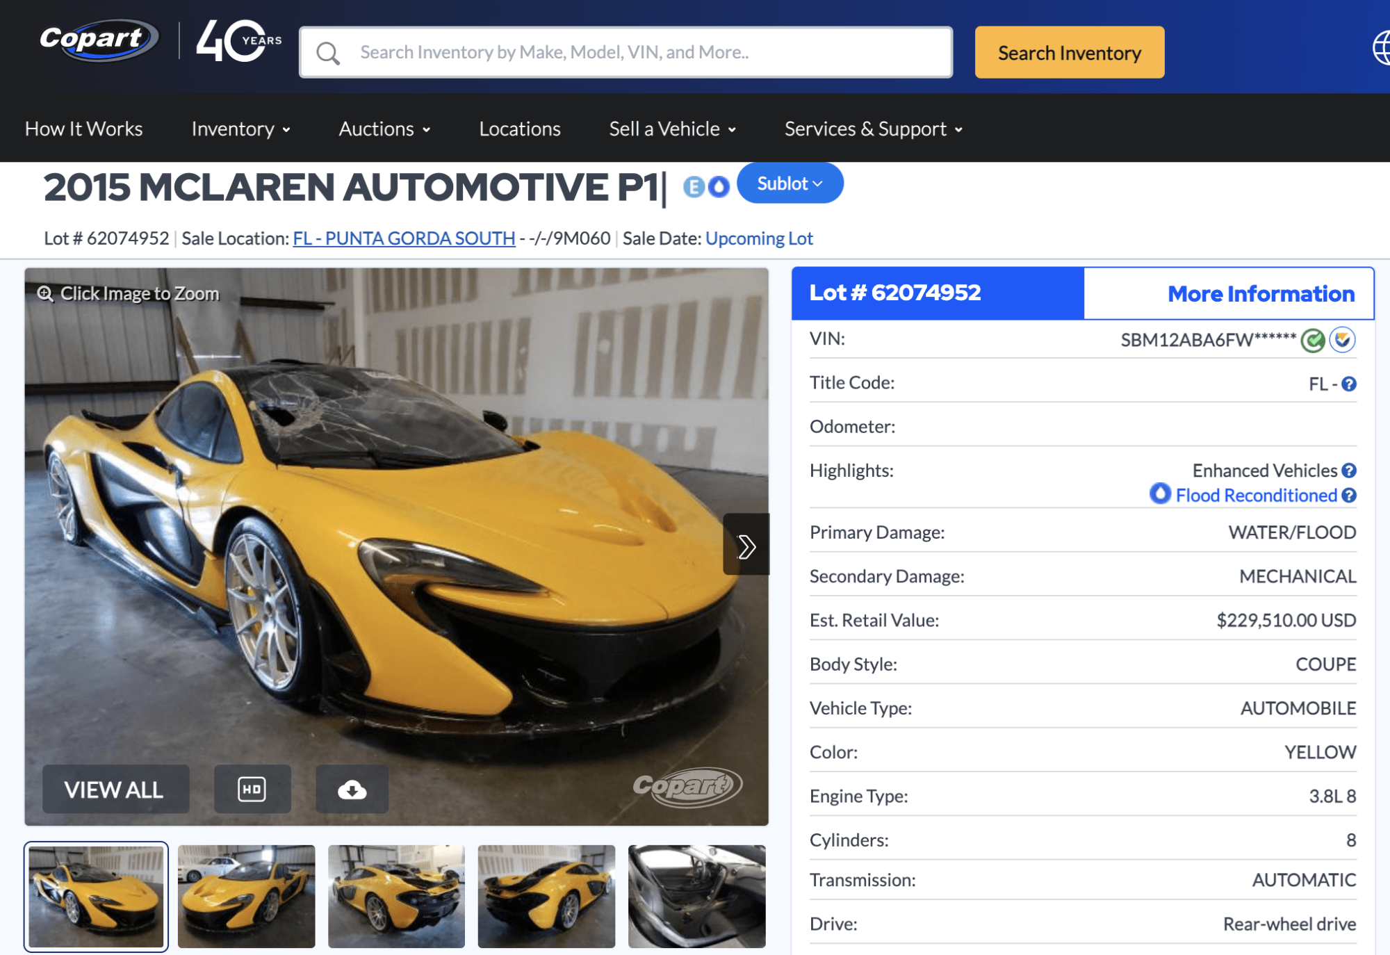Select the interior seat thumbnail
This screenshot has width=1390, height=955.
696,897
